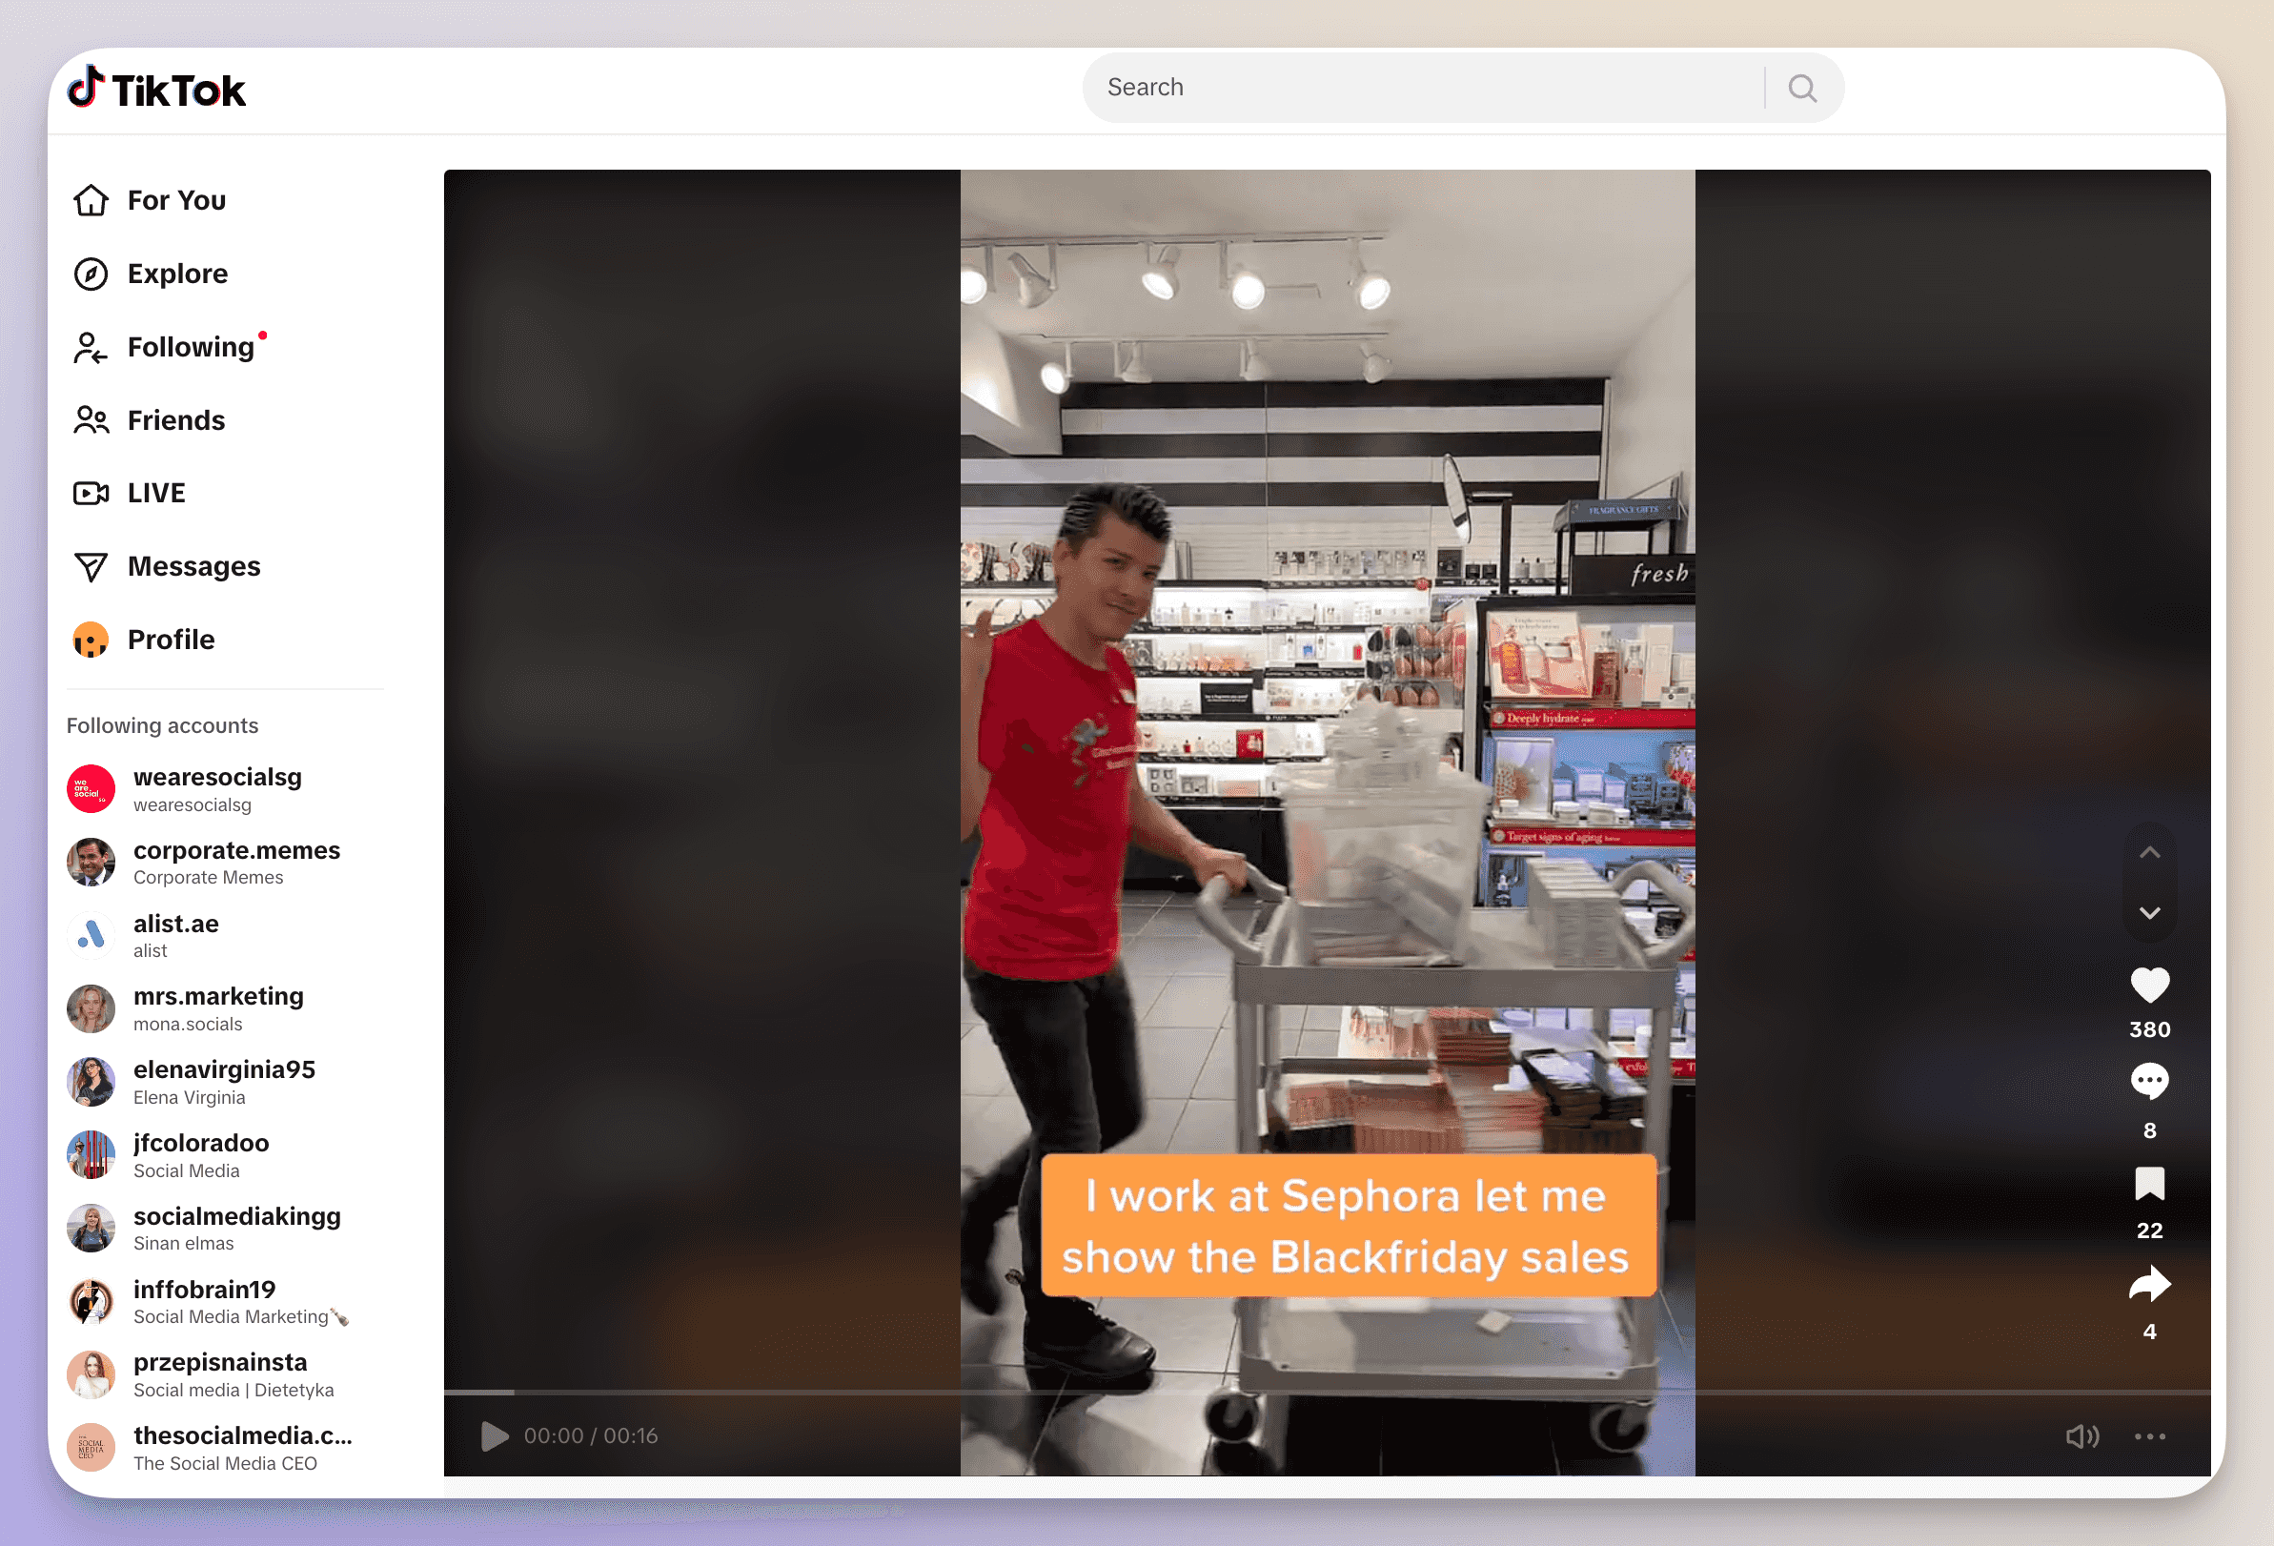Go to the next video
Image resolution: width=2274 pixels, height=1546 pixels.
[x=2150, y=913]
